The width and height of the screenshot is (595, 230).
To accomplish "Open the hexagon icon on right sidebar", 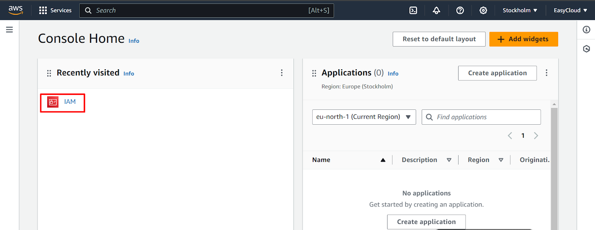I will (586, 49).
